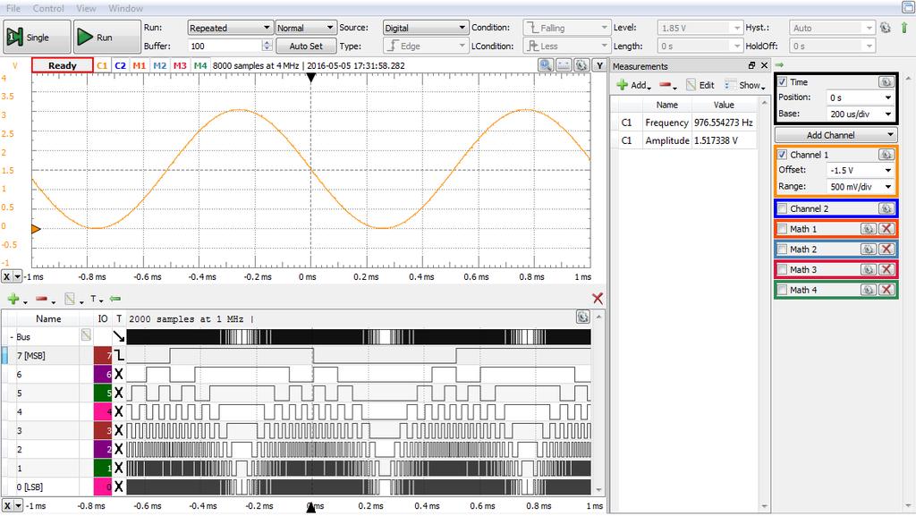This screenshot has height=516, width=916.
Task: Click Edit in Measurements panel
Action: pyautogui.click(x=700, y=85)
